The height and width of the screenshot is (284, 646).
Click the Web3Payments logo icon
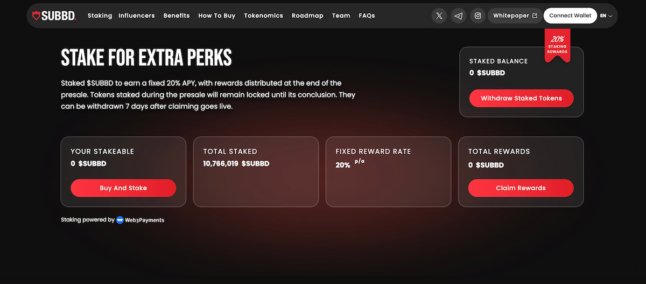[x=120, y=220]
